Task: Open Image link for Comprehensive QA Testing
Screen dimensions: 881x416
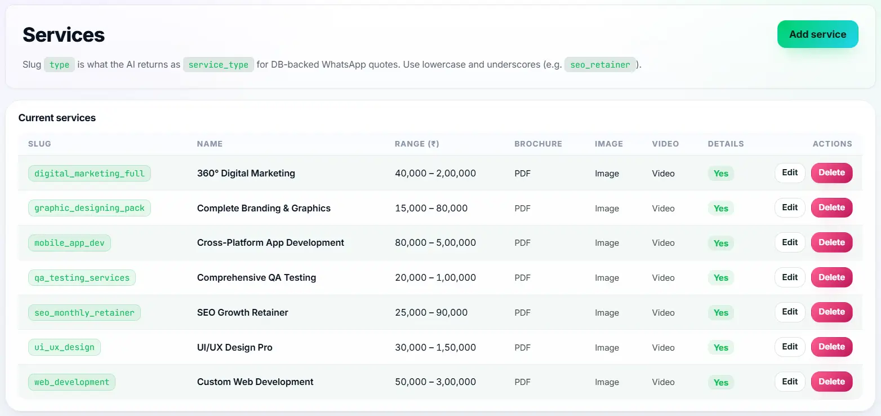Action: [607, 278]
